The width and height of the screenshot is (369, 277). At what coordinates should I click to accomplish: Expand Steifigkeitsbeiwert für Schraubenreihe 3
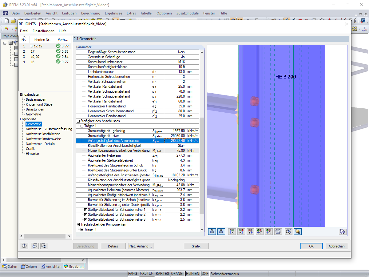(x=85, y=219)
